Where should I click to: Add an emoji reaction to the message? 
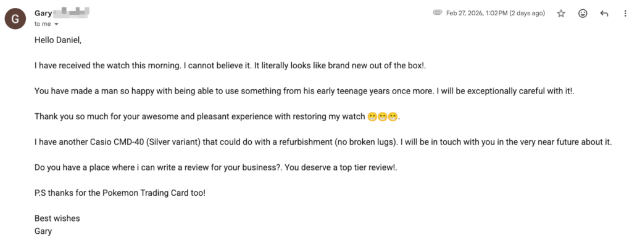583,14
